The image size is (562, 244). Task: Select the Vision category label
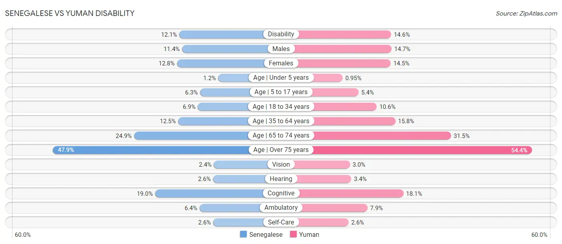tap(281, 164)
